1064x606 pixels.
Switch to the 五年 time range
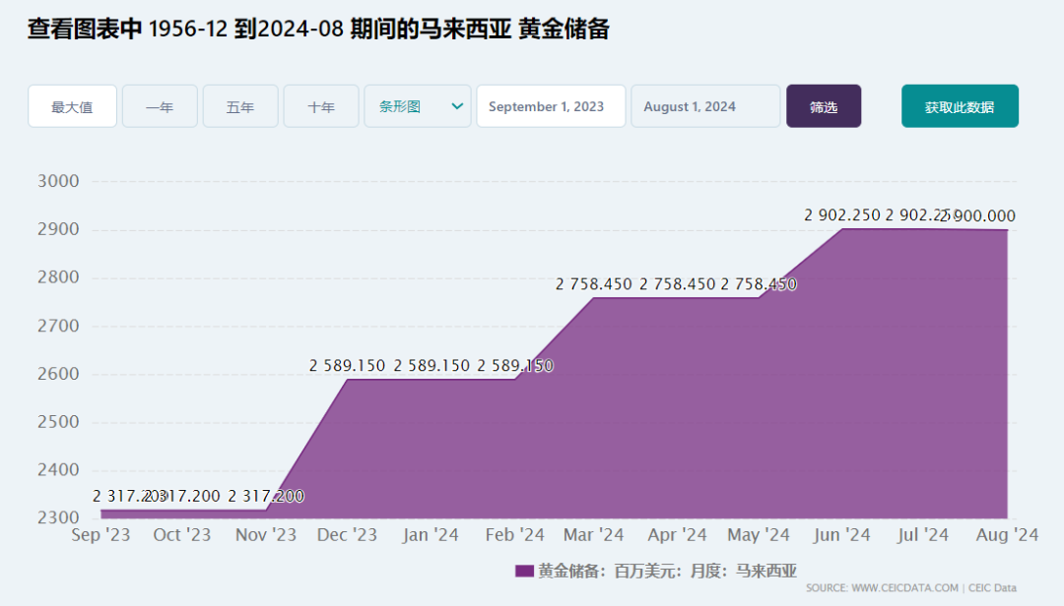point(240,106)
